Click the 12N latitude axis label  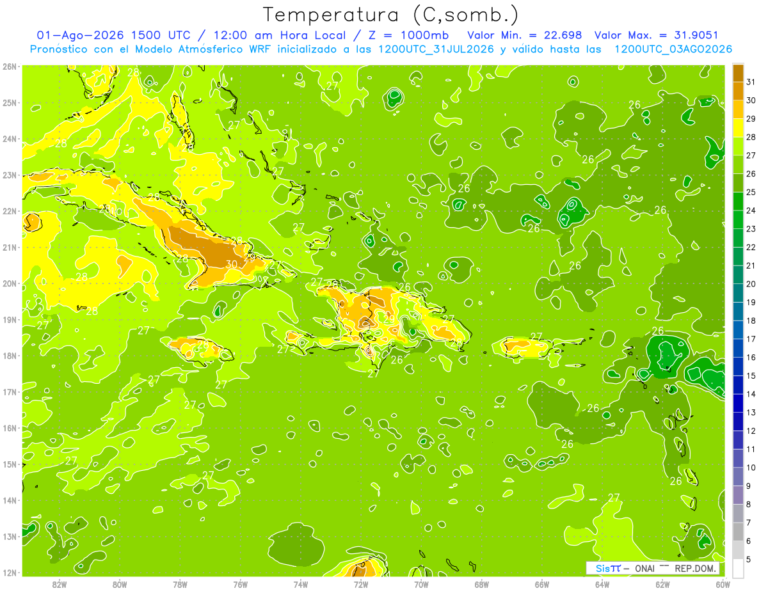click(10, 573)
